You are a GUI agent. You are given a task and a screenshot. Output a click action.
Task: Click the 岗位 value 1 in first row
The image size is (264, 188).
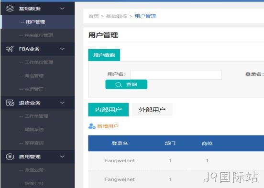click(x=207, y=161)
